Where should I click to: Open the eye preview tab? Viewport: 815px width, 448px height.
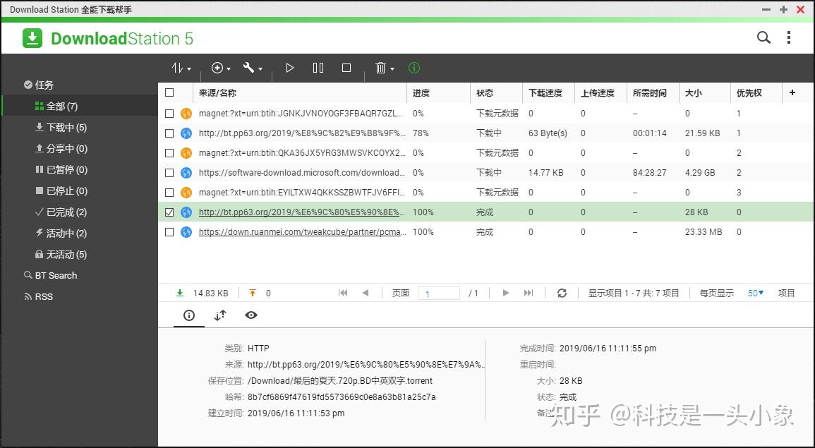(x=251, y=315)
